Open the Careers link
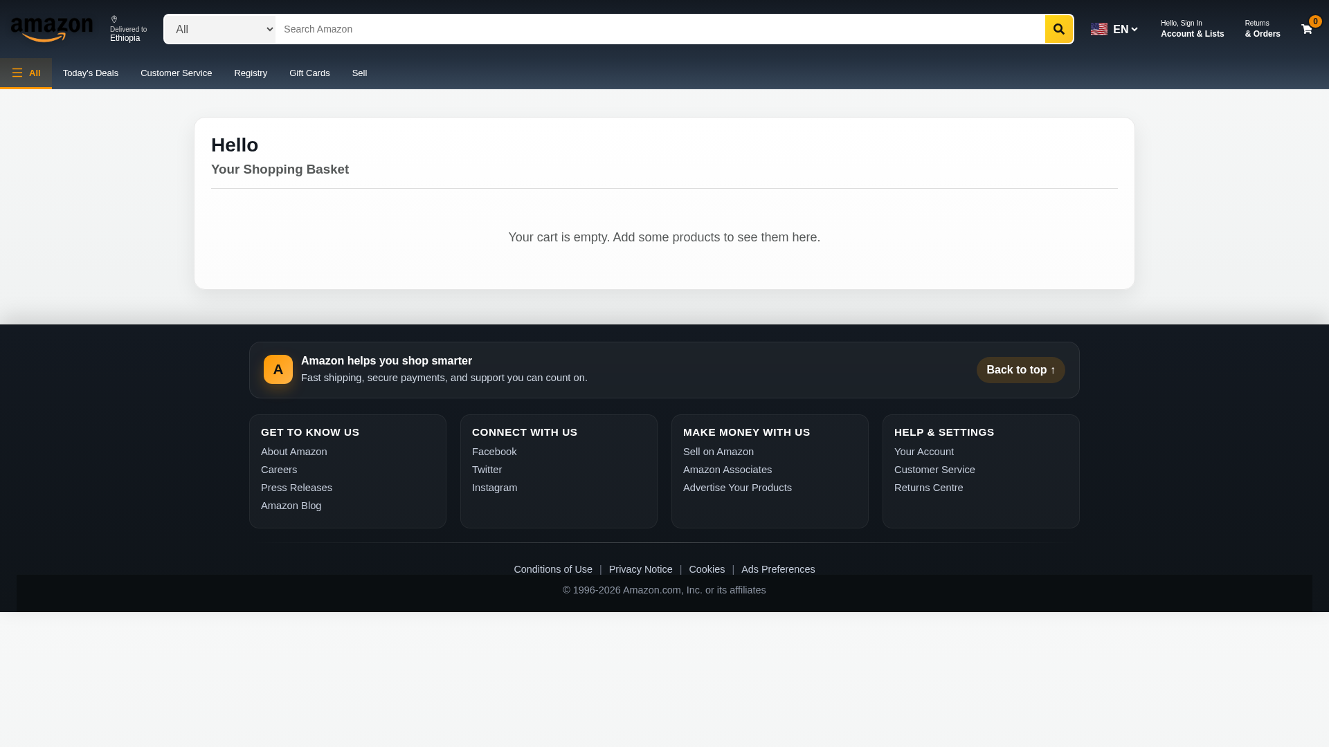Viewport: 1329px width, 747px height. pyautogui.click(x=279, y=470)
